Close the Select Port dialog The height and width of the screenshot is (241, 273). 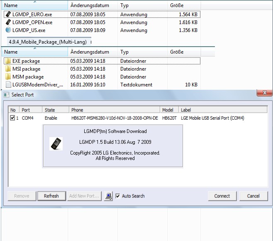[x=264, y=93]
